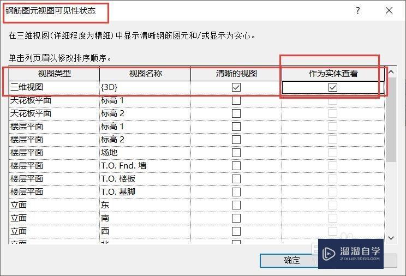
Task: Select the 三维视图 row cell
Action: pyautogui.click(x=54, y=87)
